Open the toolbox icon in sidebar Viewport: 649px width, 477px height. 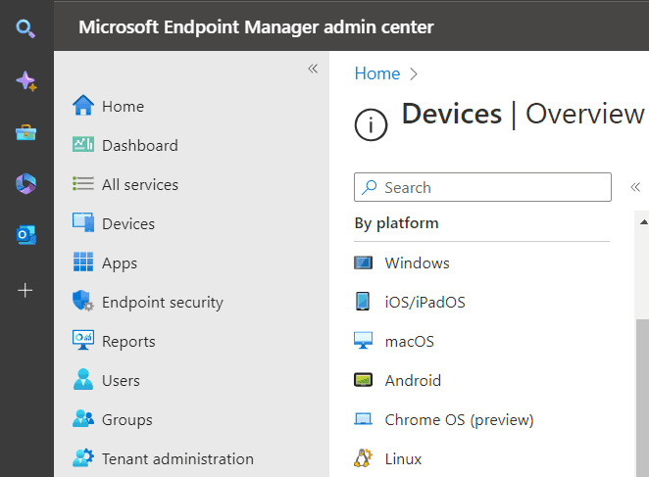tap(25, 132)
